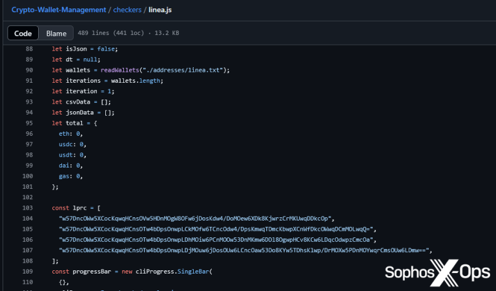The height and width of the screenshot is (291, 496).
Task: Select line number 106 in the gutter
Action: (26, 239)
